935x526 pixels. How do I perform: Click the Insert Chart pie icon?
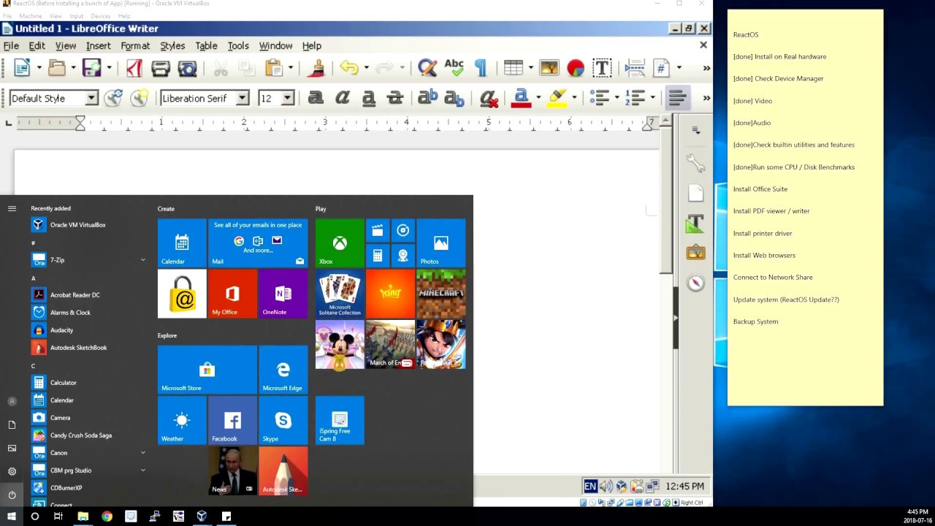pos(576,68)
